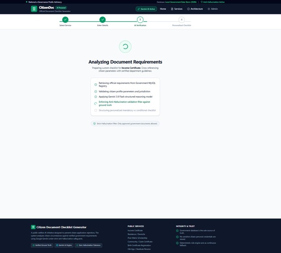
Task: Click the Applying Gemini 3.8 Flash step text
Action: click(125, 97)
